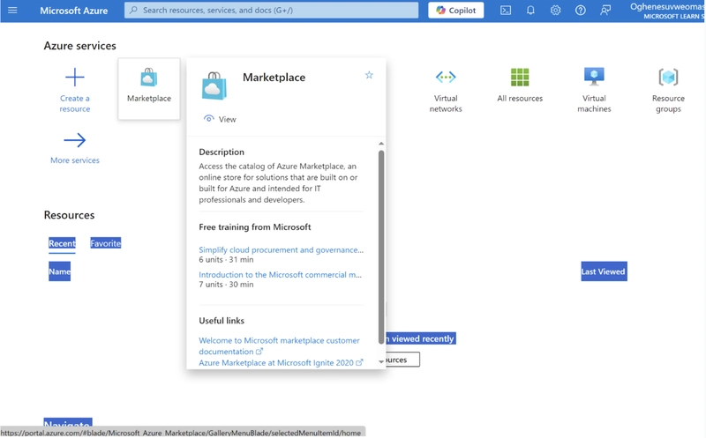Image resolution: width=706 pixels, height=438 pixels.
Task: Click the popup scrollbar up arrow
Action: click(381, 144)
